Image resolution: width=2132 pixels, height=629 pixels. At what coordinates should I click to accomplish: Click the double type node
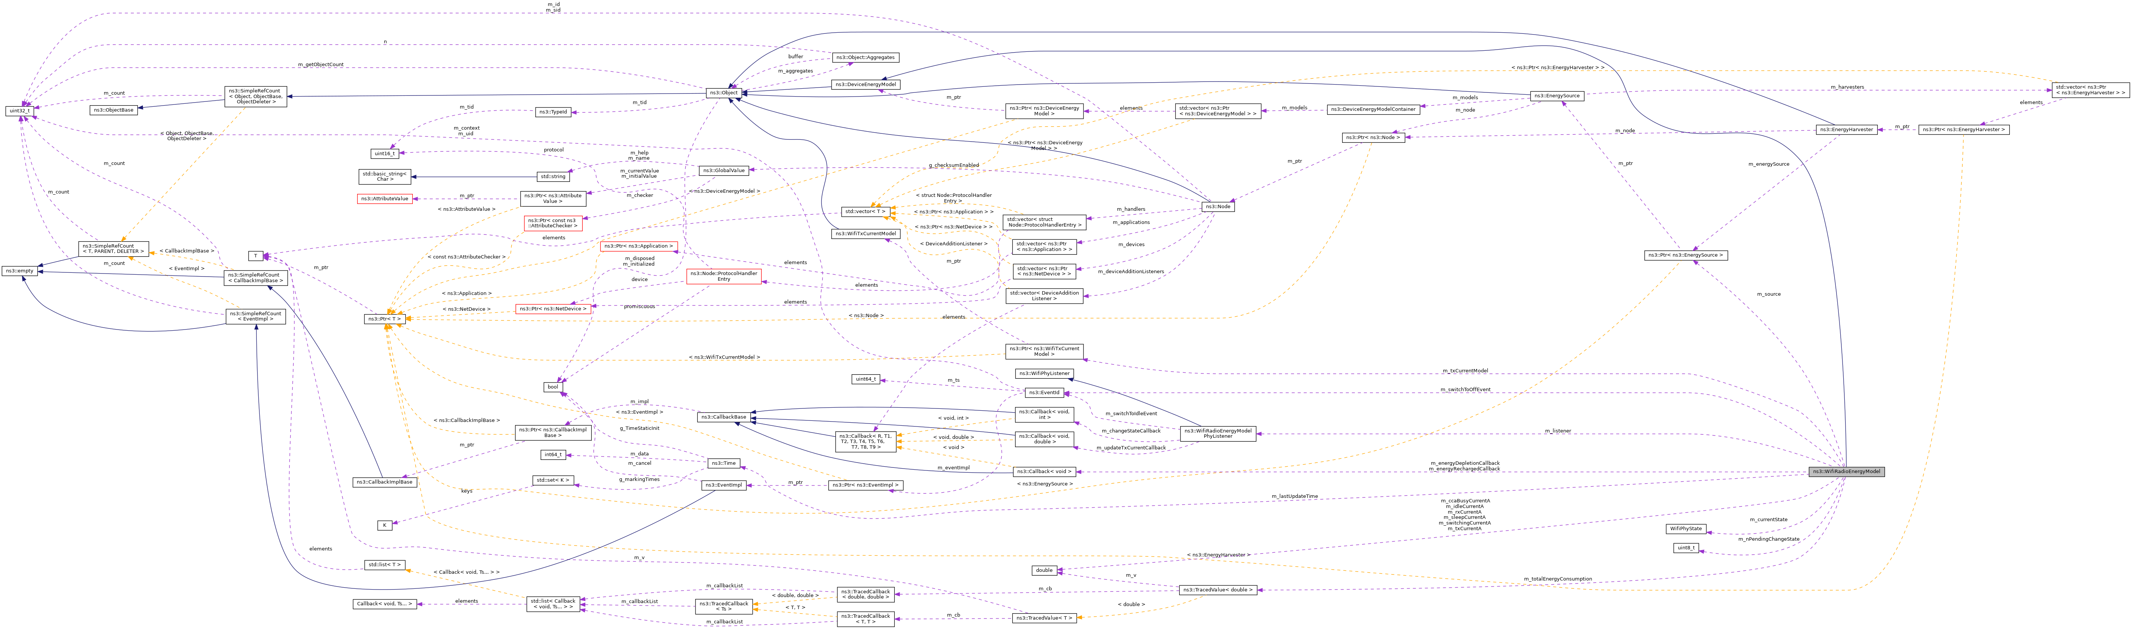[1044, 570]
